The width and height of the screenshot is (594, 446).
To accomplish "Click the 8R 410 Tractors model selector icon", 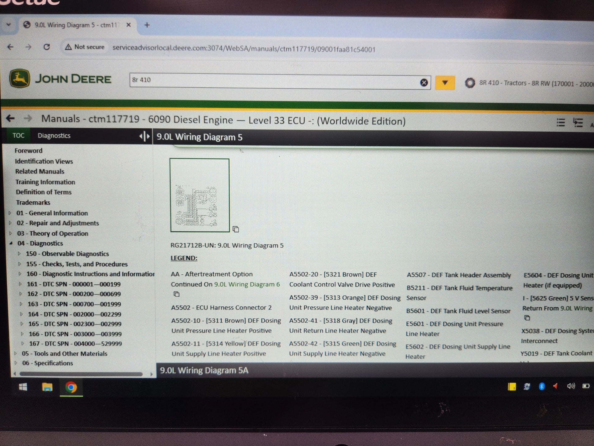I will click(470, 83).
